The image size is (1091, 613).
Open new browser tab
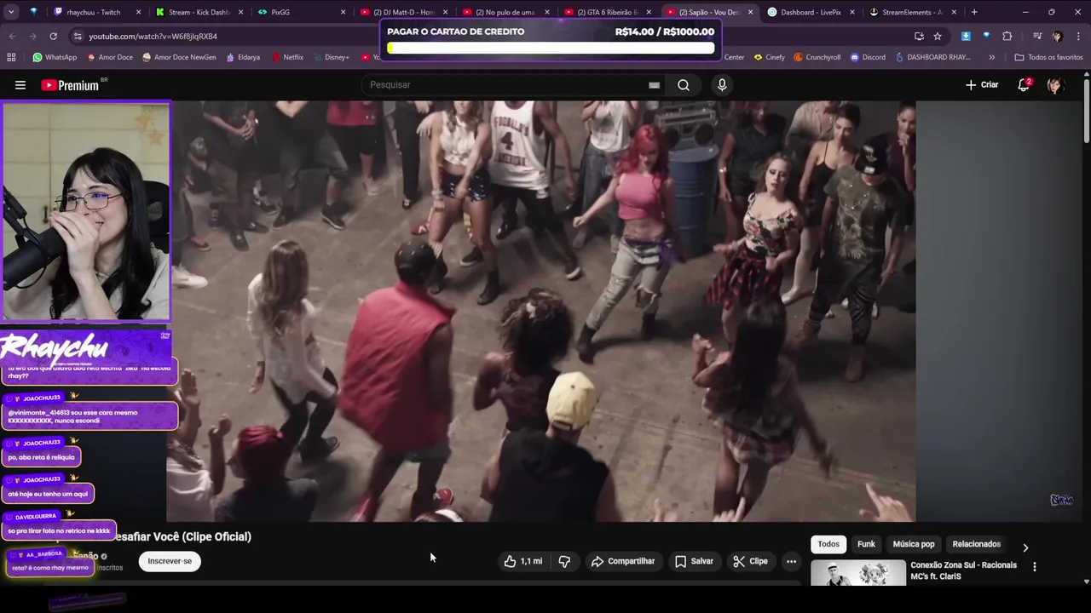[x=974, y=12]
